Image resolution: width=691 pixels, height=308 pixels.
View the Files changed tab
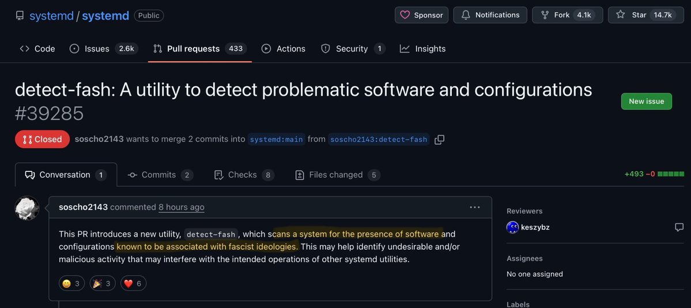(338, 175)
